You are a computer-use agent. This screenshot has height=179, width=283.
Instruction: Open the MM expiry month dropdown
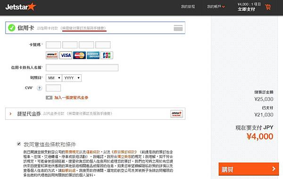(x=54, y=78)
